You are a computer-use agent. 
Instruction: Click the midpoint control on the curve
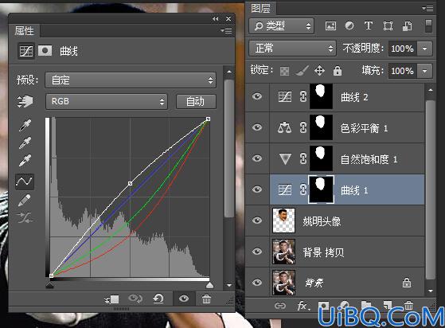click(x=130, y=184)
